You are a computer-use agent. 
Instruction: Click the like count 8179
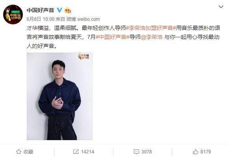click(x=206, y=152)
